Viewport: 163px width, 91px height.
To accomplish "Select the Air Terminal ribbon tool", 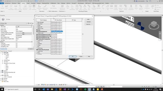I will coord(34,7).
